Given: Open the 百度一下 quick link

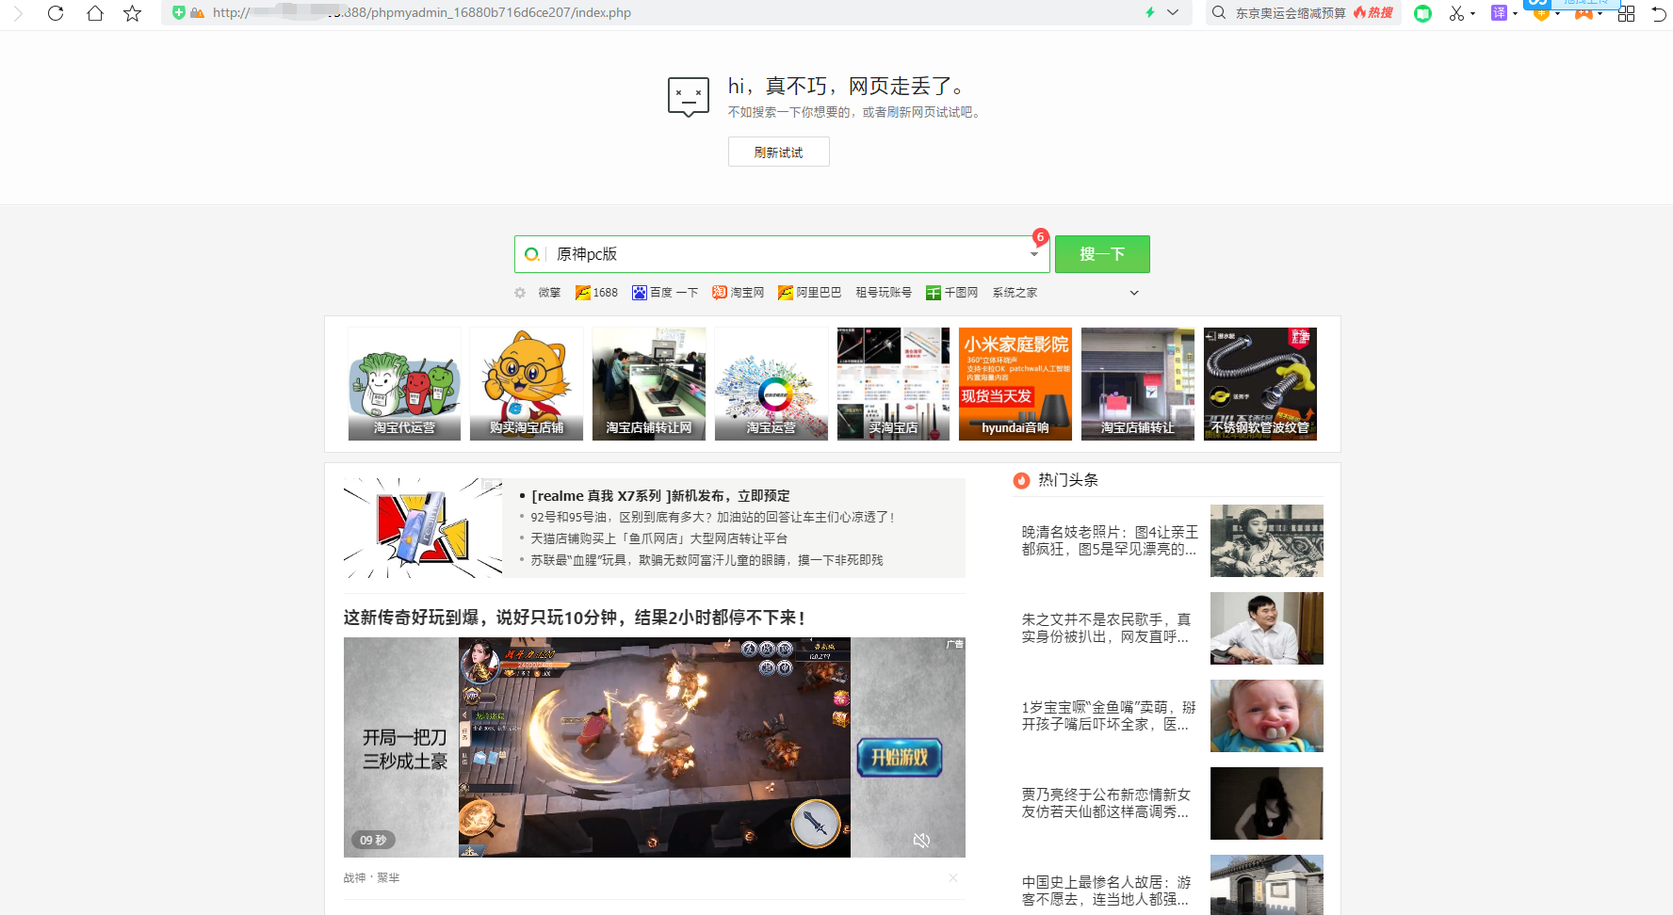Looking at the screenshot, I should 665,293.
